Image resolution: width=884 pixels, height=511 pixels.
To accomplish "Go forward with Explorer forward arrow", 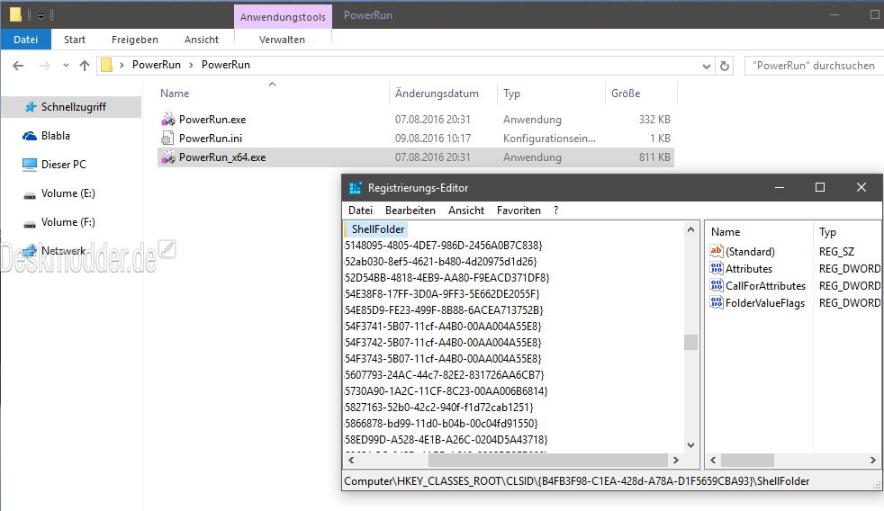I will [x=44, y=66].
